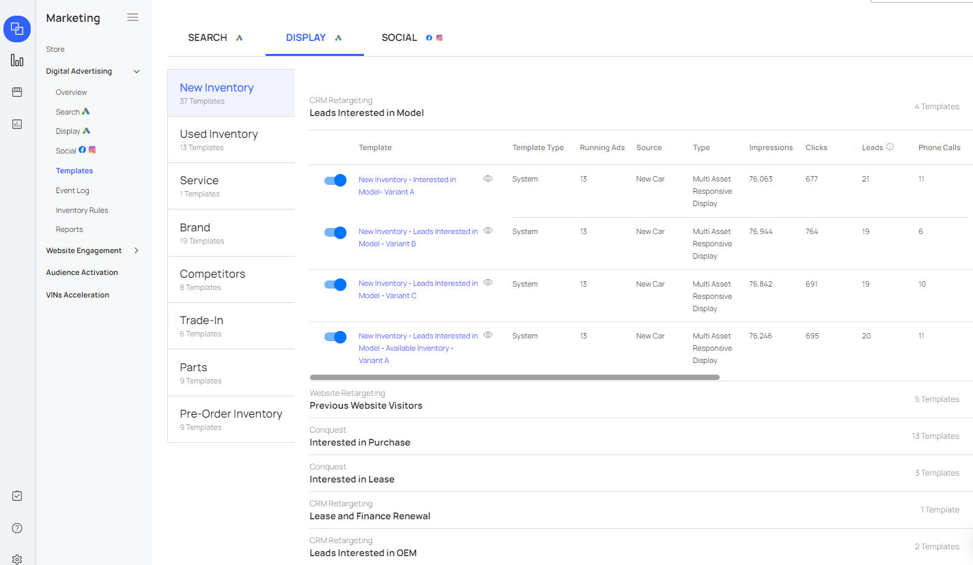Open the analytics bar chart icon in sidebar
Image resolution: width=973 pixels, height=565 pixels.
click(16, 60)
